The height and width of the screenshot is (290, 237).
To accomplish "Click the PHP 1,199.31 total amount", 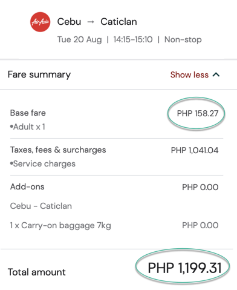I will point(184,268).
